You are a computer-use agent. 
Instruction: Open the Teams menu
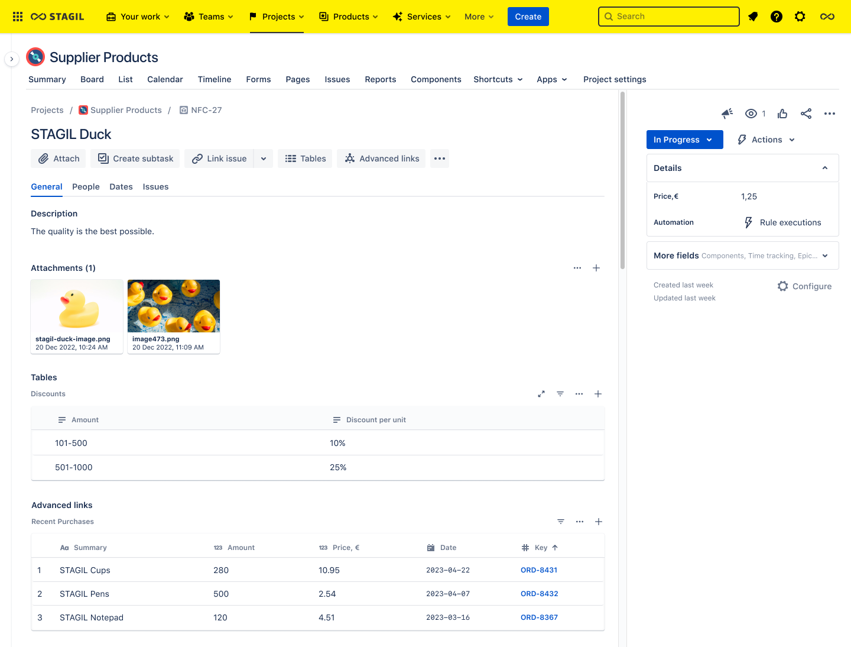(209, 17)
